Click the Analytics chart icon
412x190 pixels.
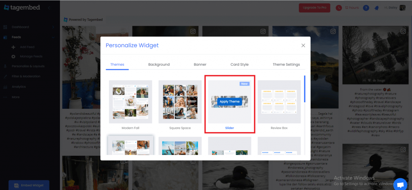tap(5, 87)
